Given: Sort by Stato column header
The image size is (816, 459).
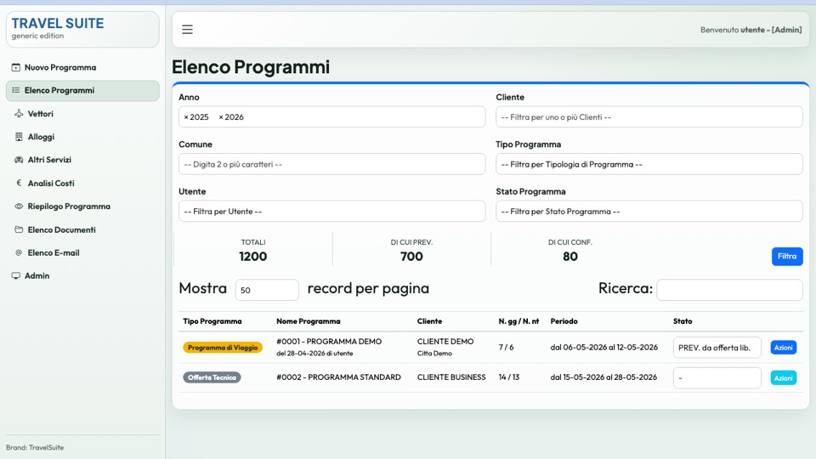Looking at the screenshot, I should pos(683,321).
